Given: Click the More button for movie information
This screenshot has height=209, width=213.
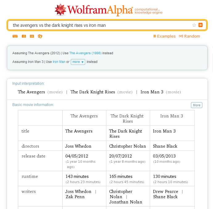Looking at the screenshot, I should 197,105.
